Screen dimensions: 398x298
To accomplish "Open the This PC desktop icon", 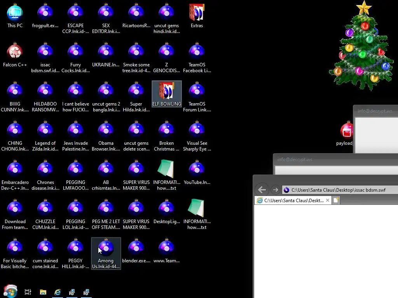I will tap(15, 16).
